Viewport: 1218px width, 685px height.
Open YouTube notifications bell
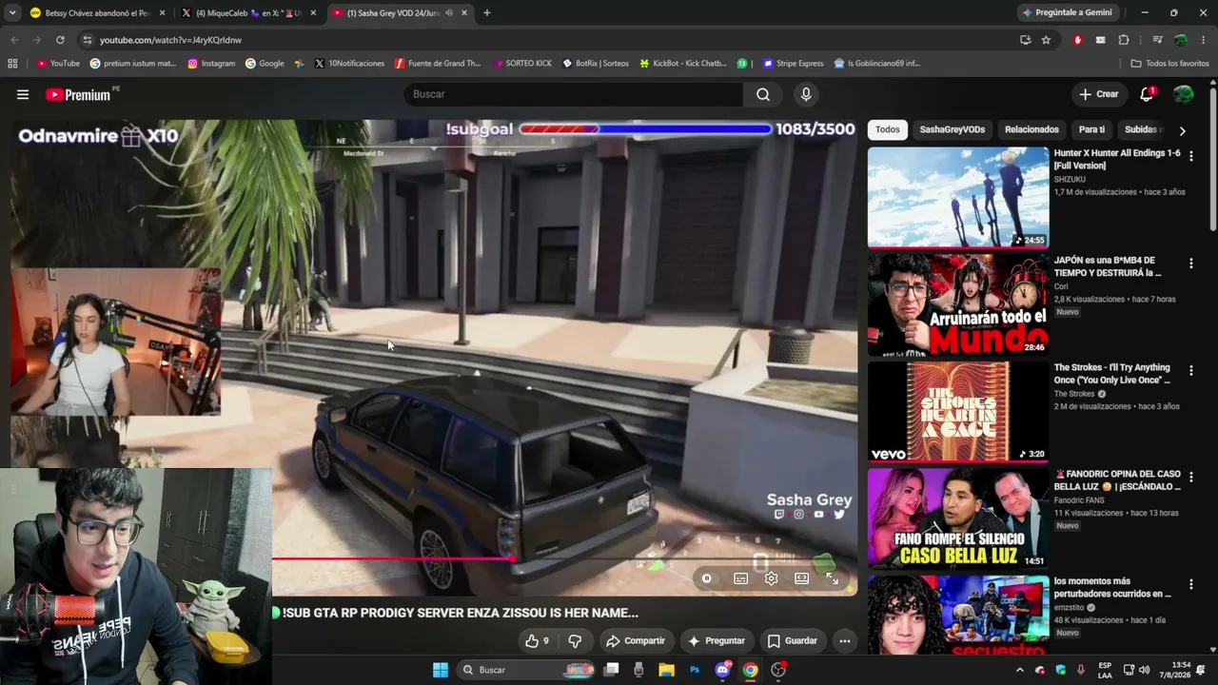pos(1147,93)
